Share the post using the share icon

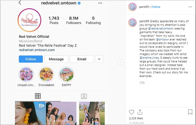coord(140,112)
